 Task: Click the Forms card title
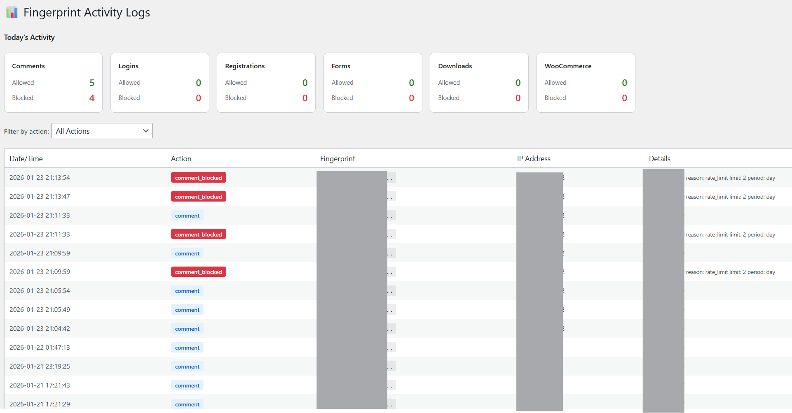tap(341, 66)
